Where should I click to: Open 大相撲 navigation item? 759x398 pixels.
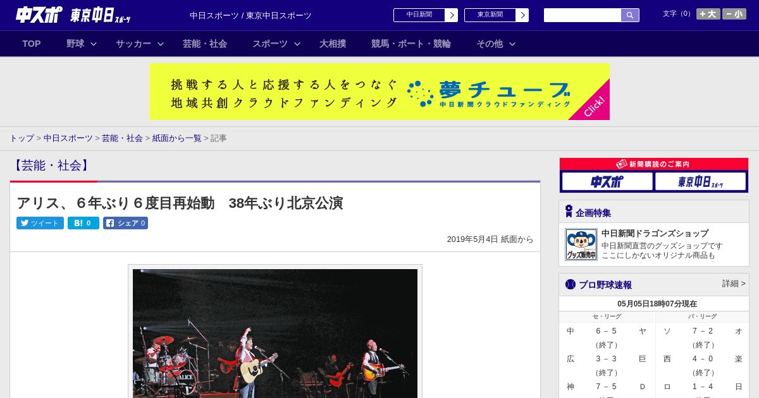(x=333, y=44)
